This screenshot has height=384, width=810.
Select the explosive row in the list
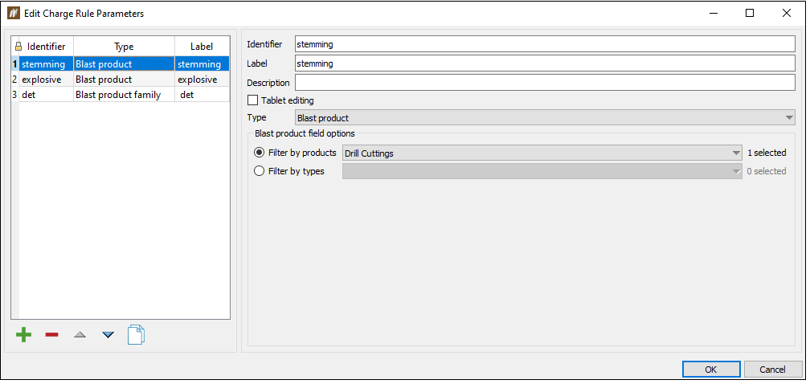(121, 80)
